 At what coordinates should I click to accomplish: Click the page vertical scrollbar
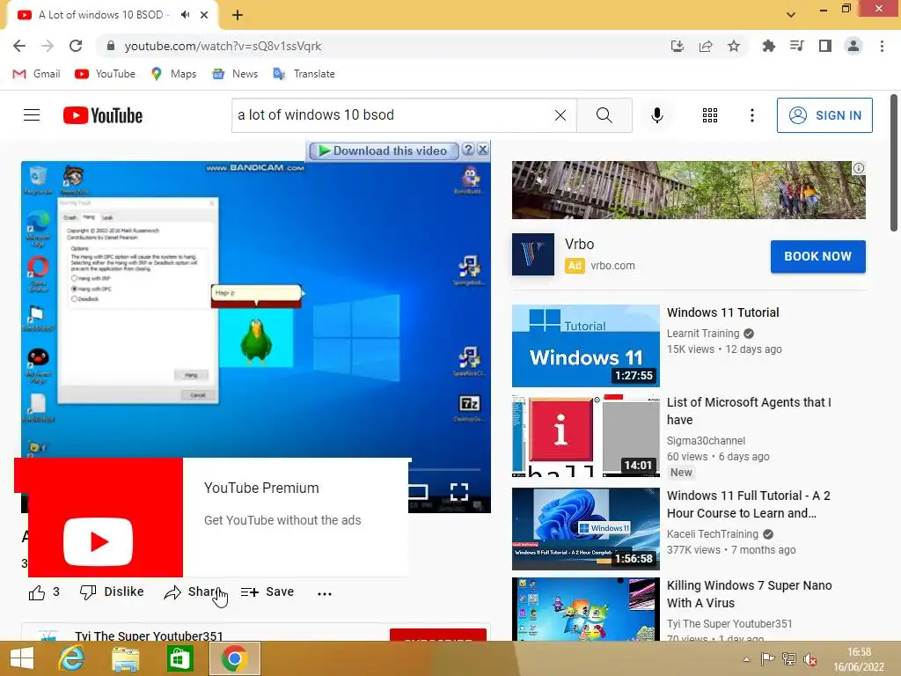tap(894, 163)
